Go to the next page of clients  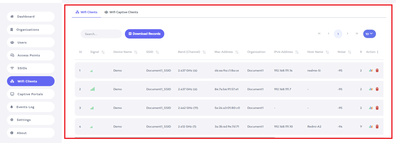[x=347, y=34]
